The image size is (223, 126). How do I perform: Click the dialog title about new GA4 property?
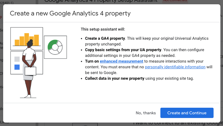click(x=70, y=13)
